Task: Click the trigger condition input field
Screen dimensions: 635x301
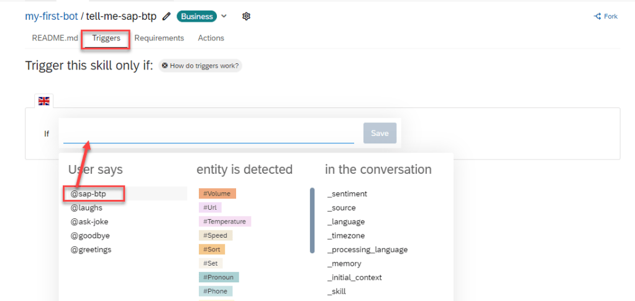Action: coord(208,133)
